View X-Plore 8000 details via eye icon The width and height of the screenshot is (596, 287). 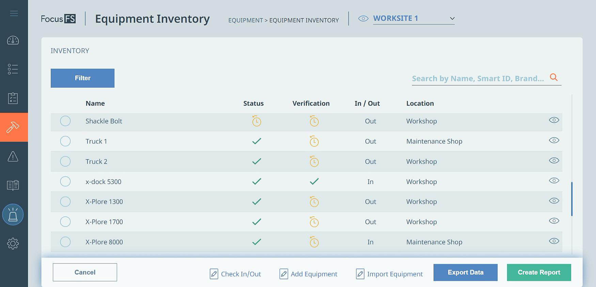(554, 241)
